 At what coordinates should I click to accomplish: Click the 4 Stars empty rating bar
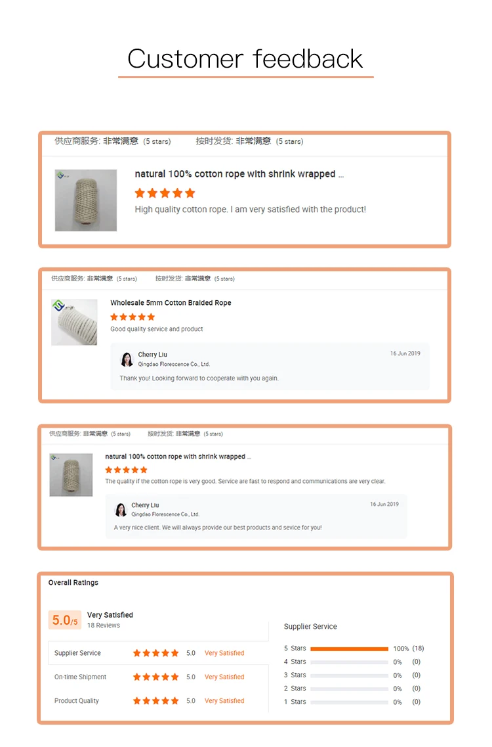coord(349,662)
